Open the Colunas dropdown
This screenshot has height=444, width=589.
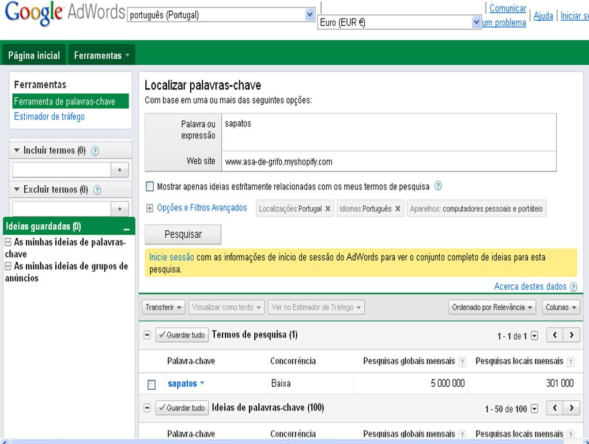tap(561, 307)
